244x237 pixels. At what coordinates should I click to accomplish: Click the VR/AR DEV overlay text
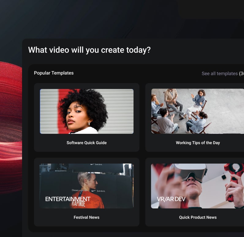coord(171,199)
